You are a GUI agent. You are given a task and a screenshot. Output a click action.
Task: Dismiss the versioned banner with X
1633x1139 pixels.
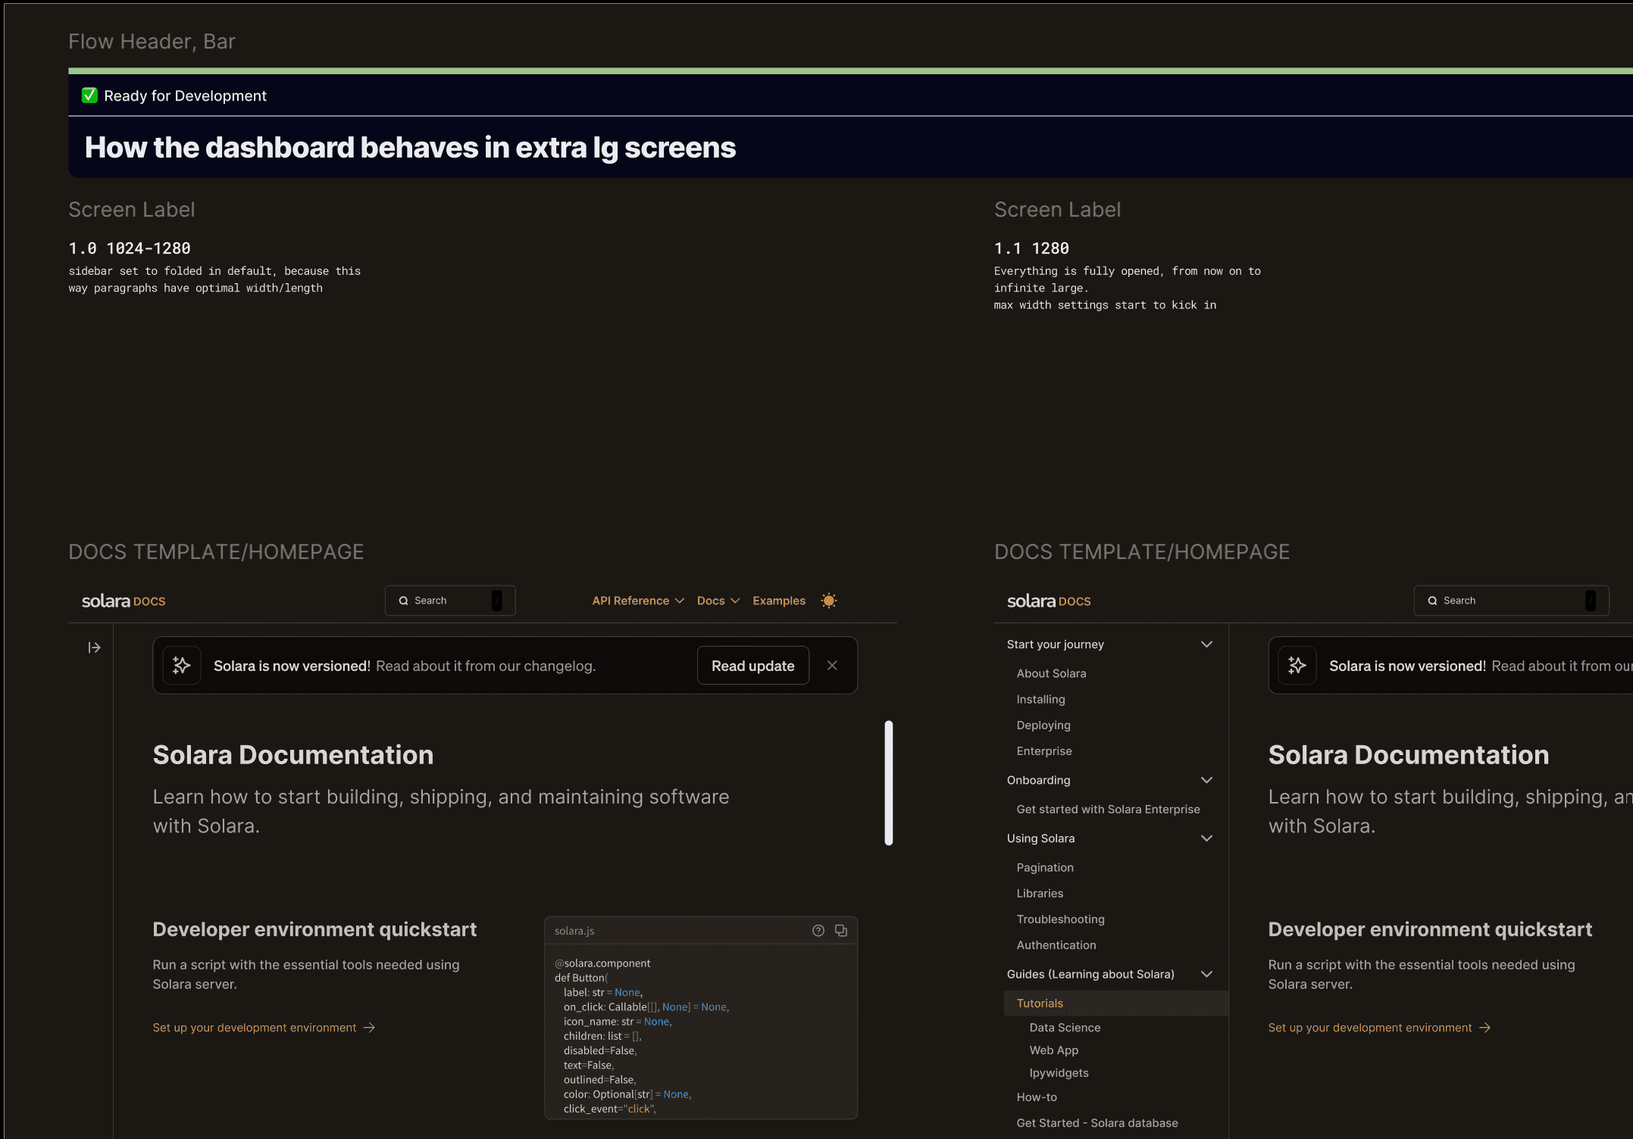pos(832,666)
